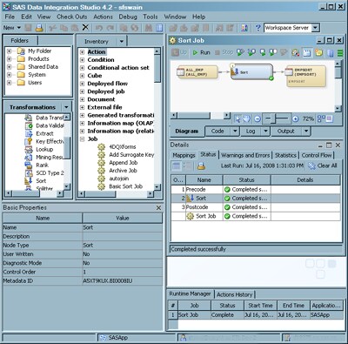This screenshot has height=344, width=348.
Task: Click the print icon in Status tab
Action: 201,166
